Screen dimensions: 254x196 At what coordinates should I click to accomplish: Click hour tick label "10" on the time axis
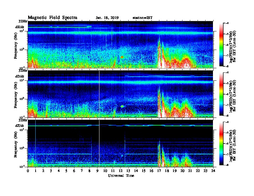point(105,171)
